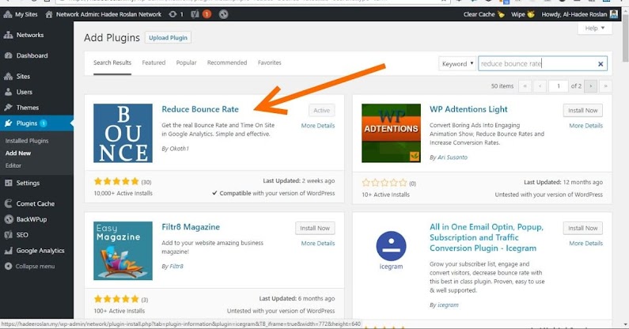Open the Howdy, Al-Hadee Roslan account menu
629x329 pixels.
(x=580, y=14)
